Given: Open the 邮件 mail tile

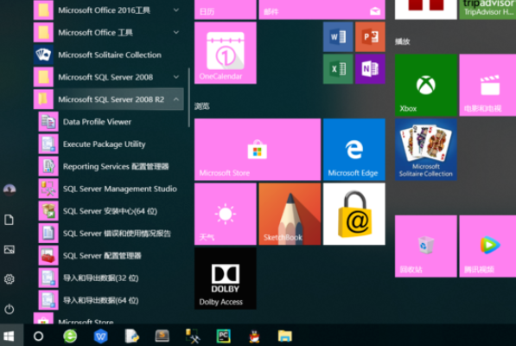Looking at the screenshot, I should point(322,10).
